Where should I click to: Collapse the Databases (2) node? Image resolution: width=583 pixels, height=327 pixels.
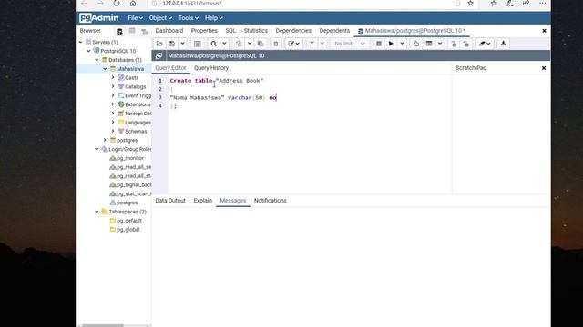coord(97,60)
